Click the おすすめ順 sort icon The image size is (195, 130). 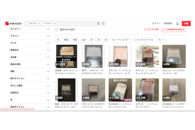tap(145, 30)
